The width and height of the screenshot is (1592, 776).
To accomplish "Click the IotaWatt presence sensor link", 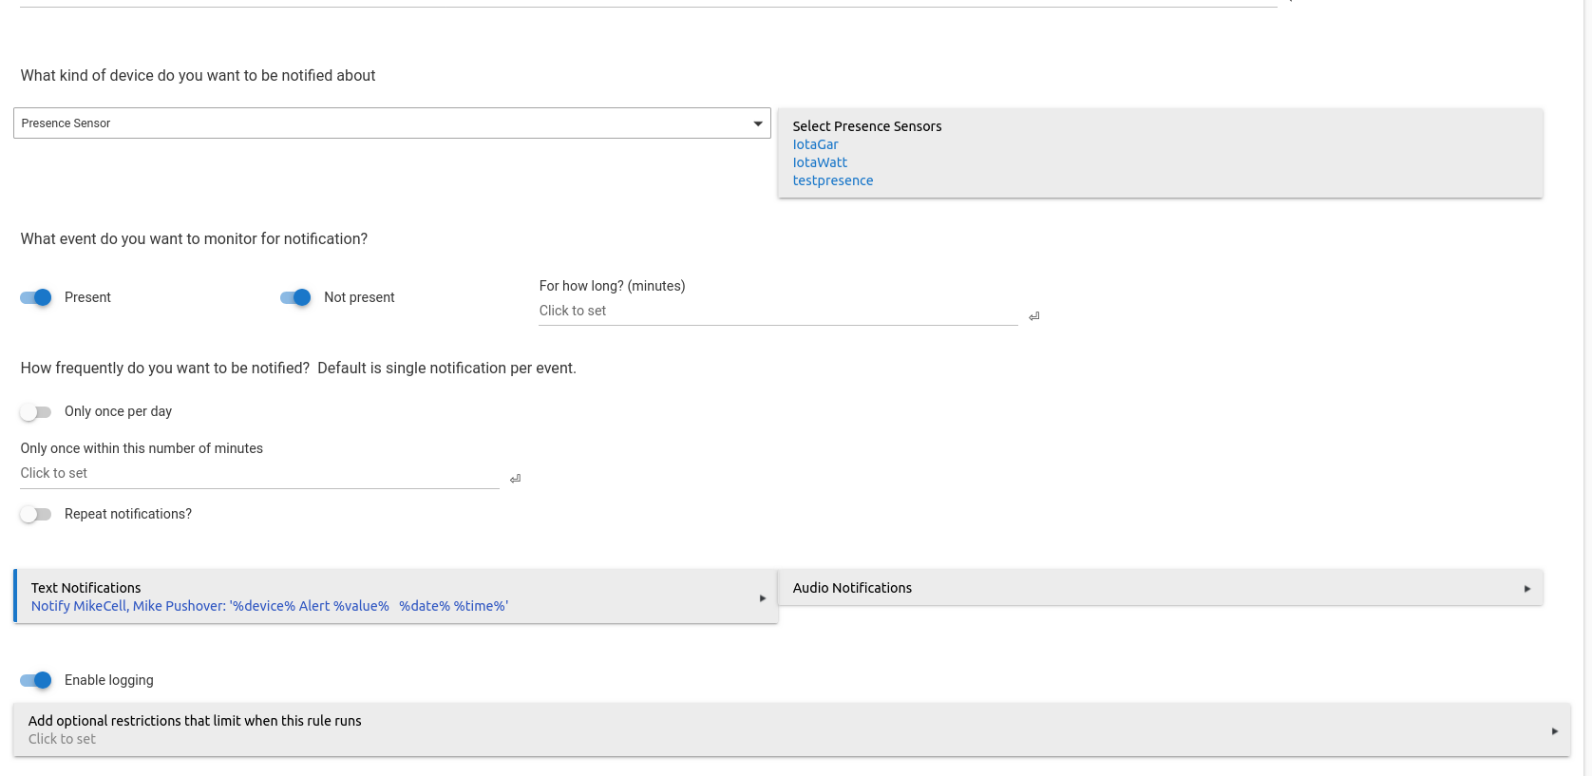I will [820, 162].
